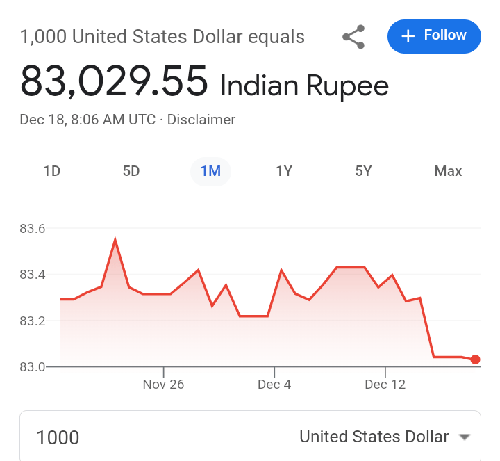Focus the 1000 amount input field
This screenshot has height=461, width=500.
90,437
